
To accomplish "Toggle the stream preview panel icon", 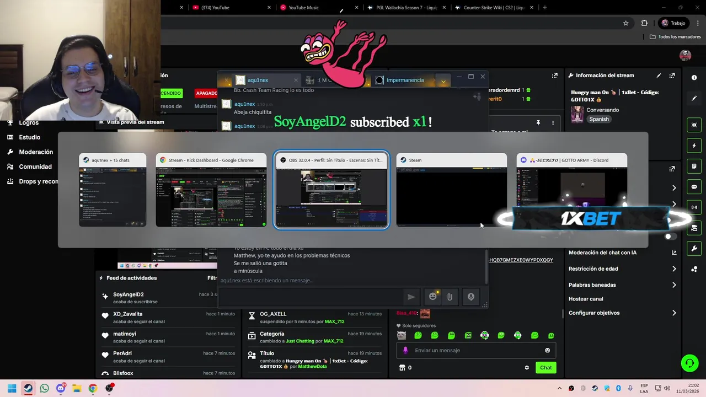I will (694, 125).
